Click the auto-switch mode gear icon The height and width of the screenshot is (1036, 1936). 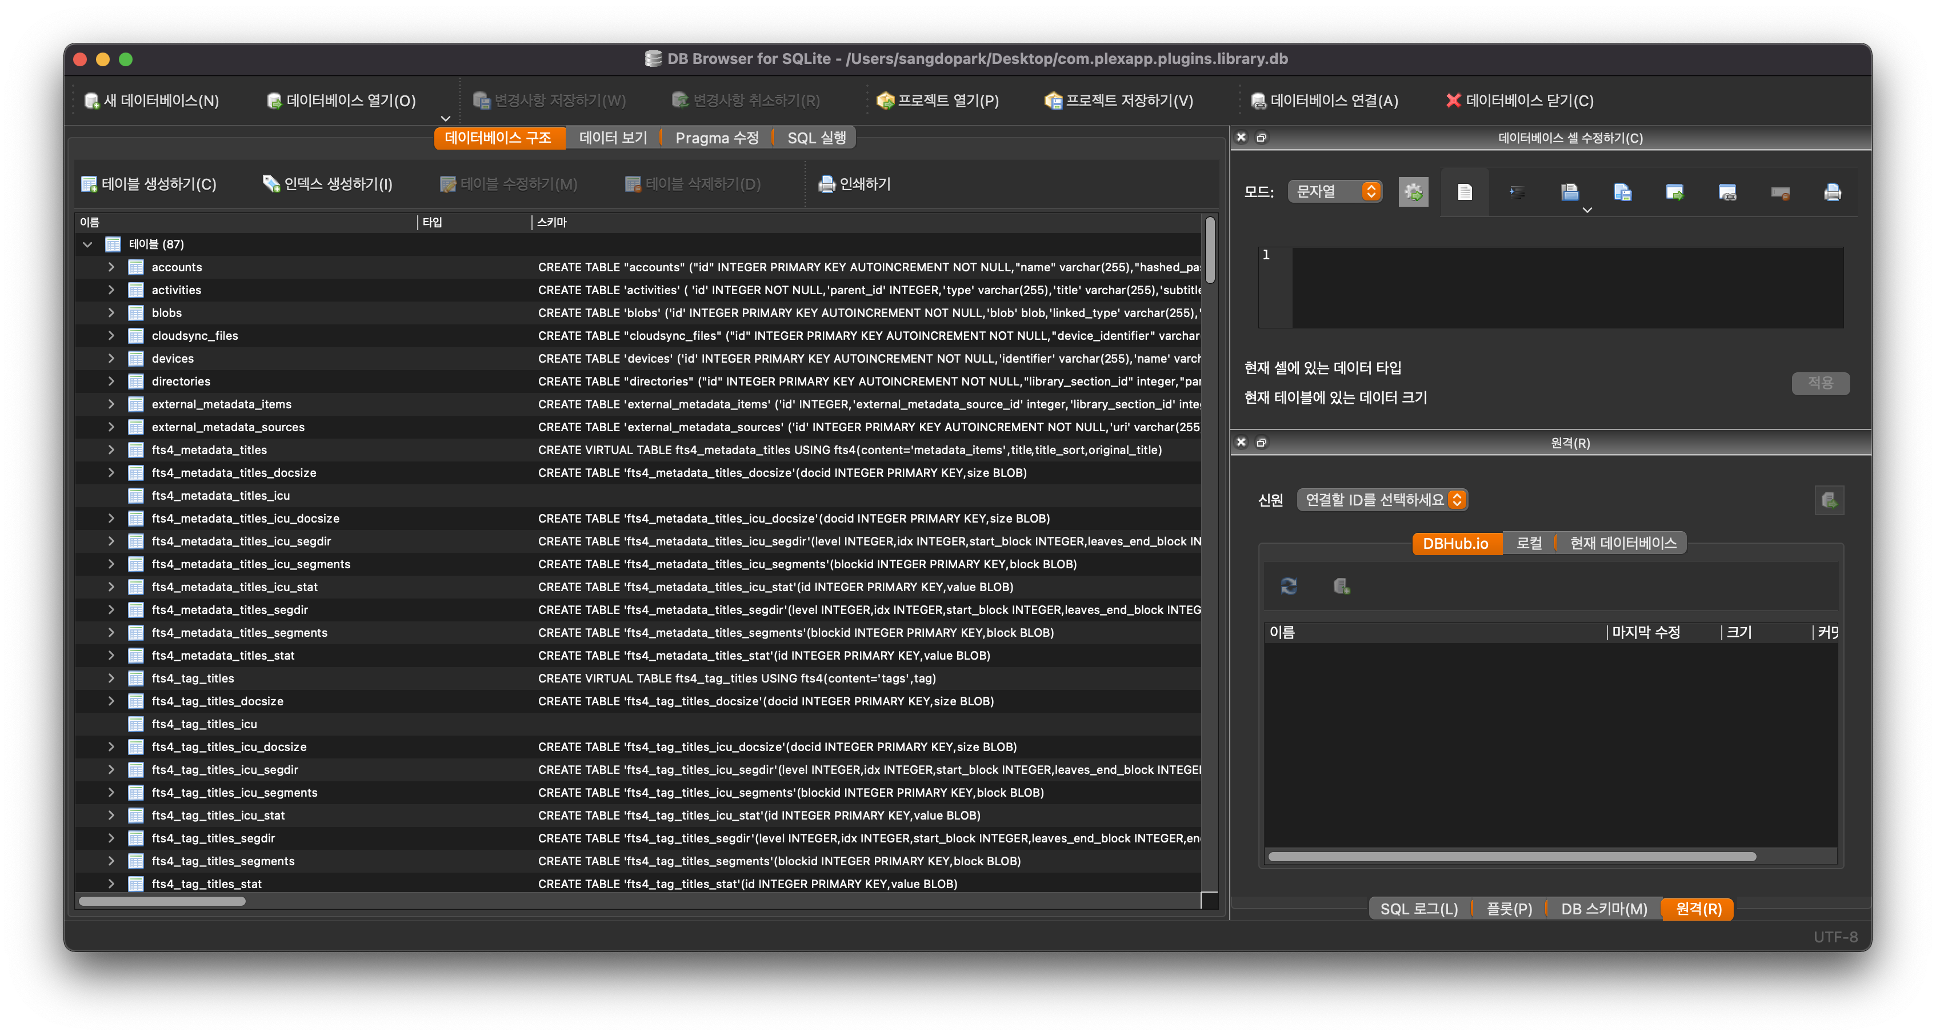(1413, 191)
